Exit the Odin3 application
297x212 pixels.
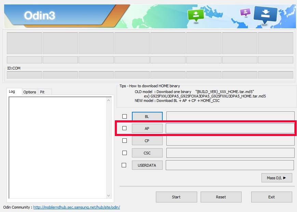point(271,197)
